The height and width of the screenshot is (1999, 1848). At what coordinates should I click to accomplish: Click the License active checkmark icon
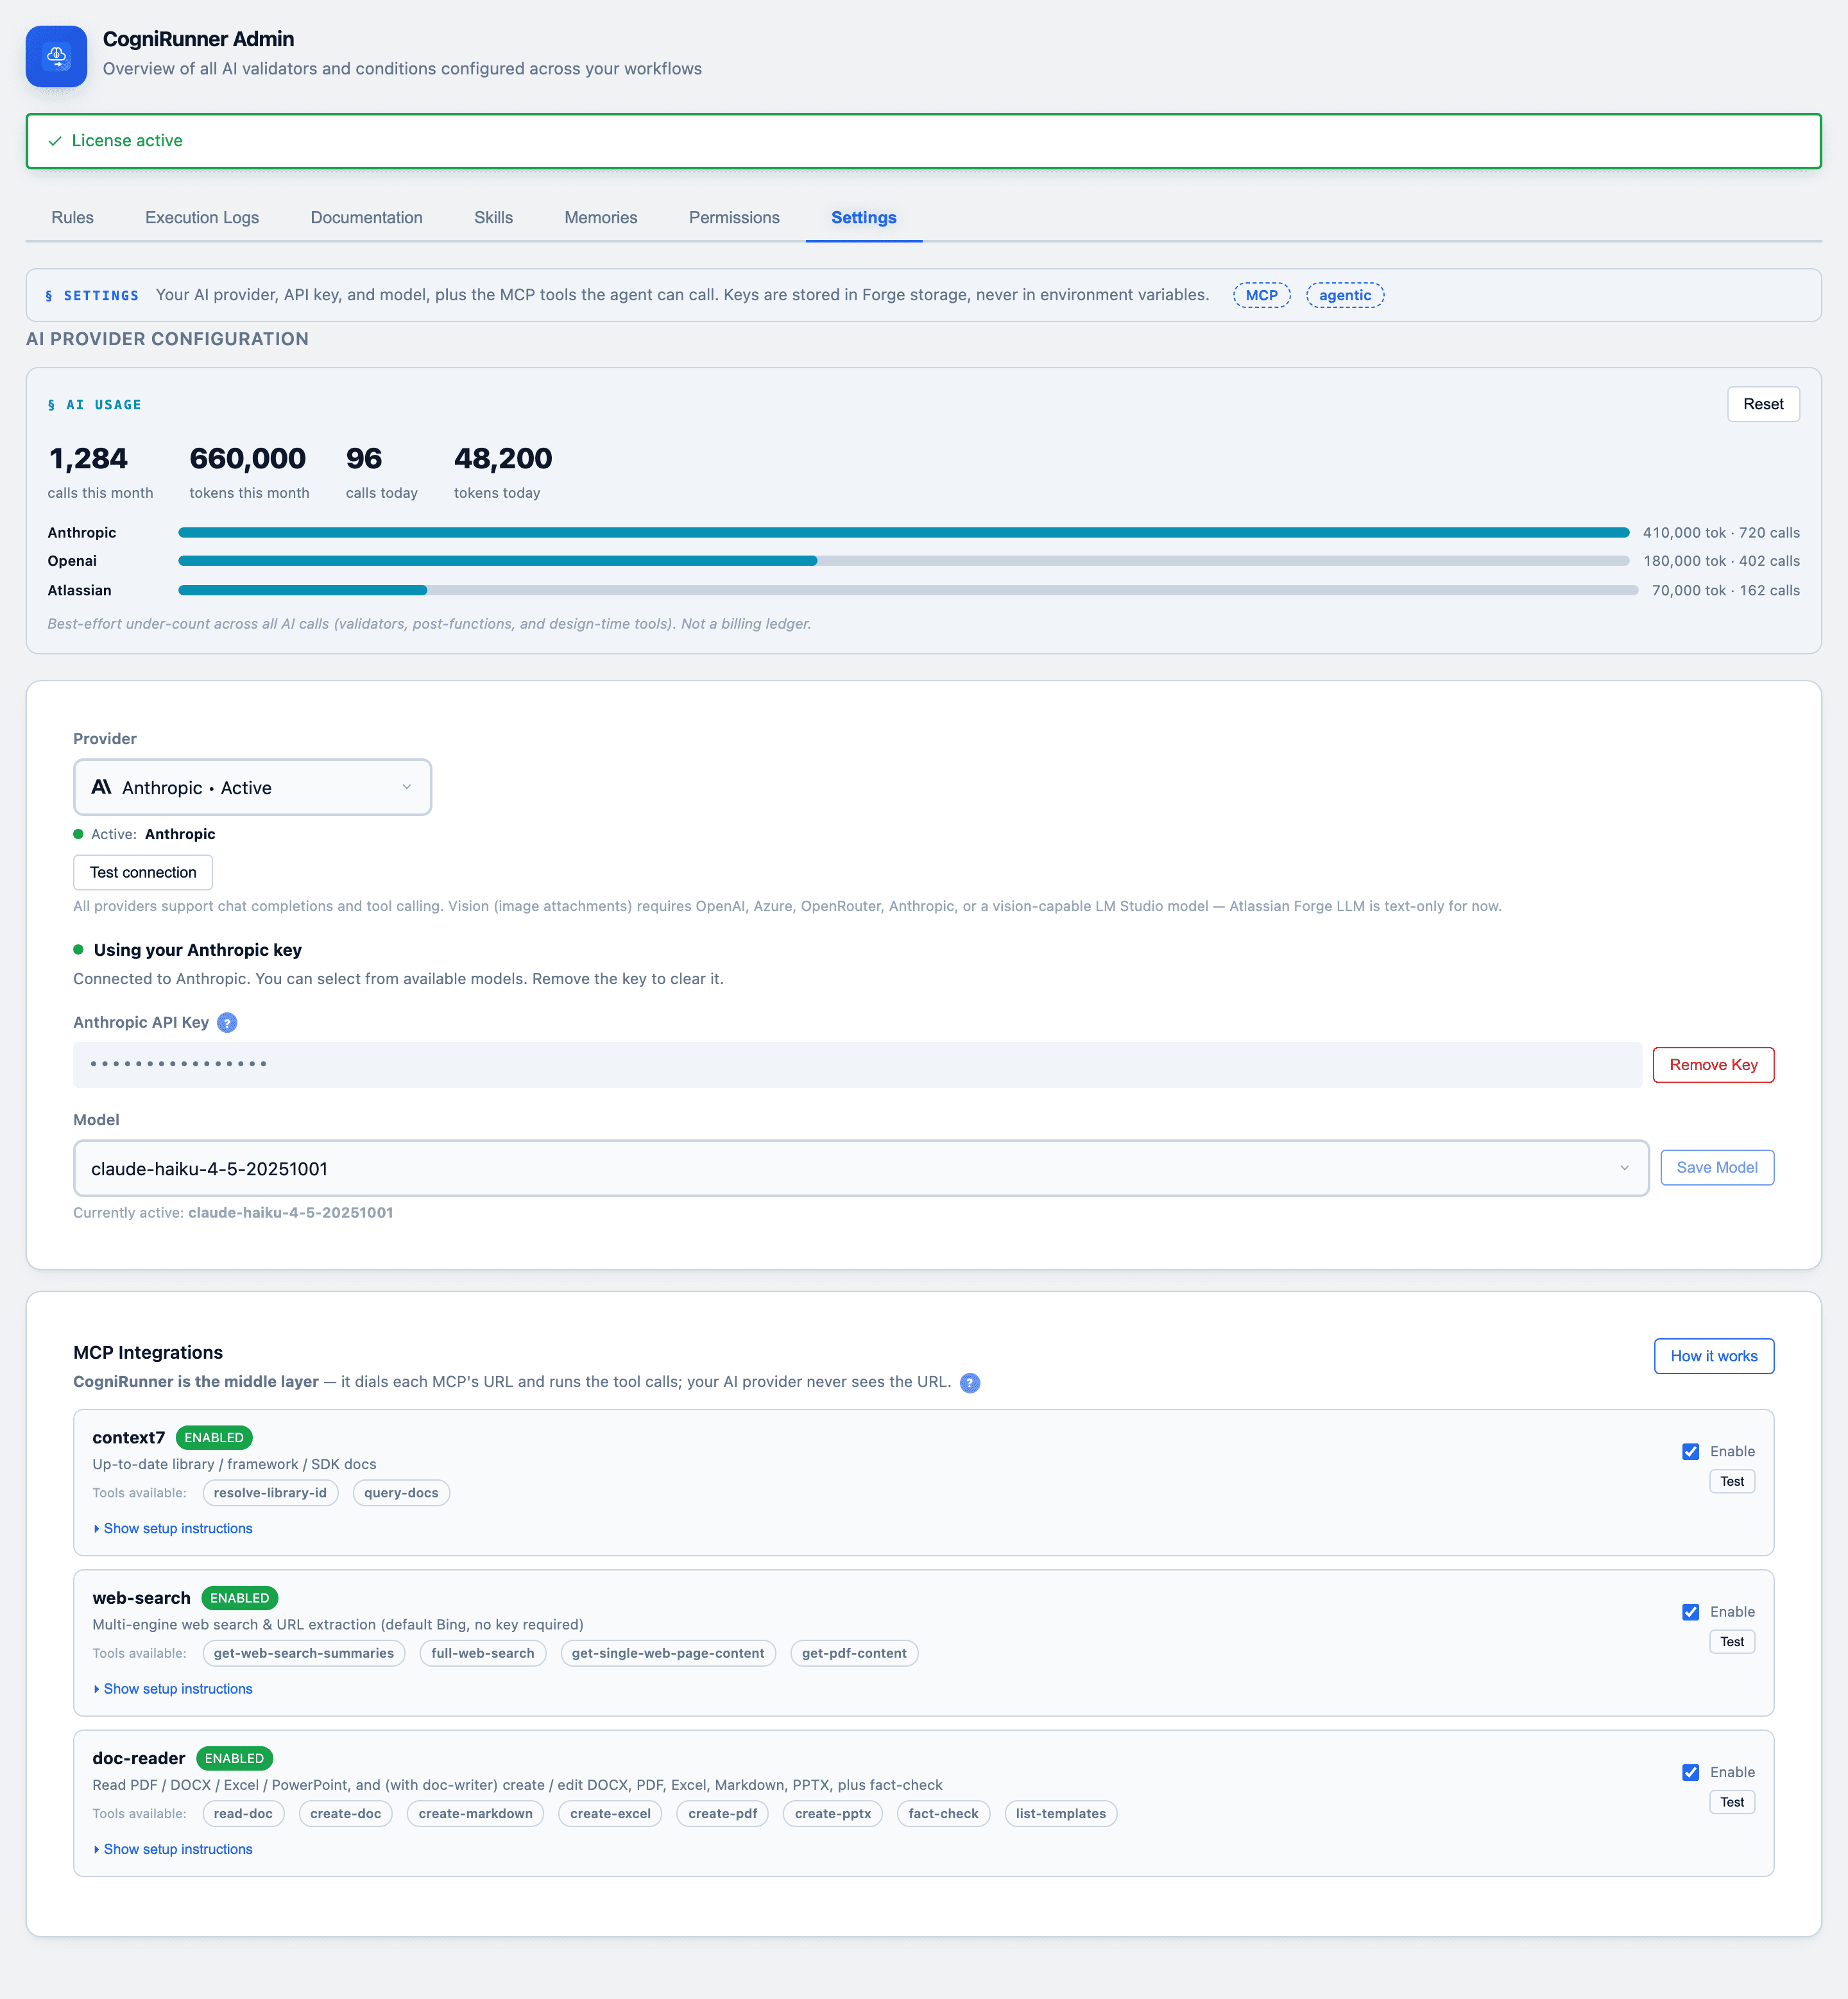[55, 141]
